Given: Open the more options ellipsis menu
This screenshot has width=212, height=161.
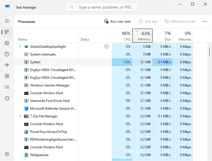Looking at the screenshot, I should 205,22.
